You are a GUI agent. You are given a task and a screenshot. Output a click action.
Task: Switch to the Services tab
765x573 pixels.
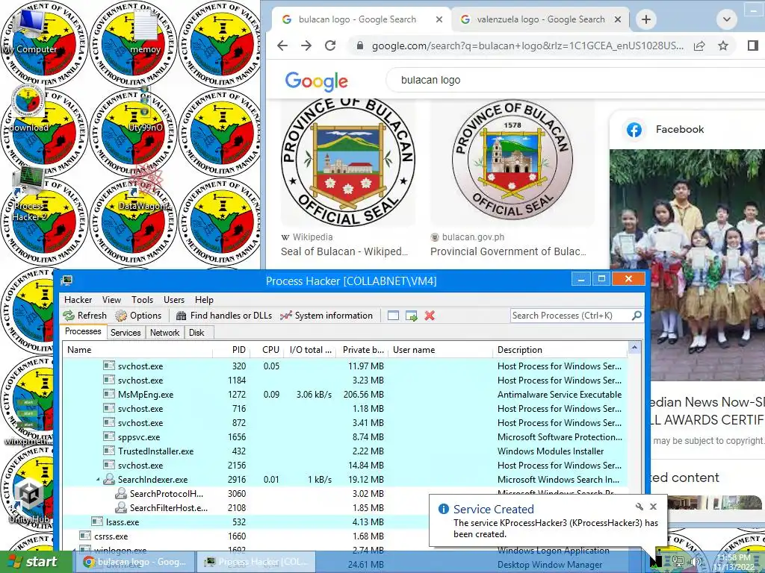pyautogui.click(x=126, y=332)
